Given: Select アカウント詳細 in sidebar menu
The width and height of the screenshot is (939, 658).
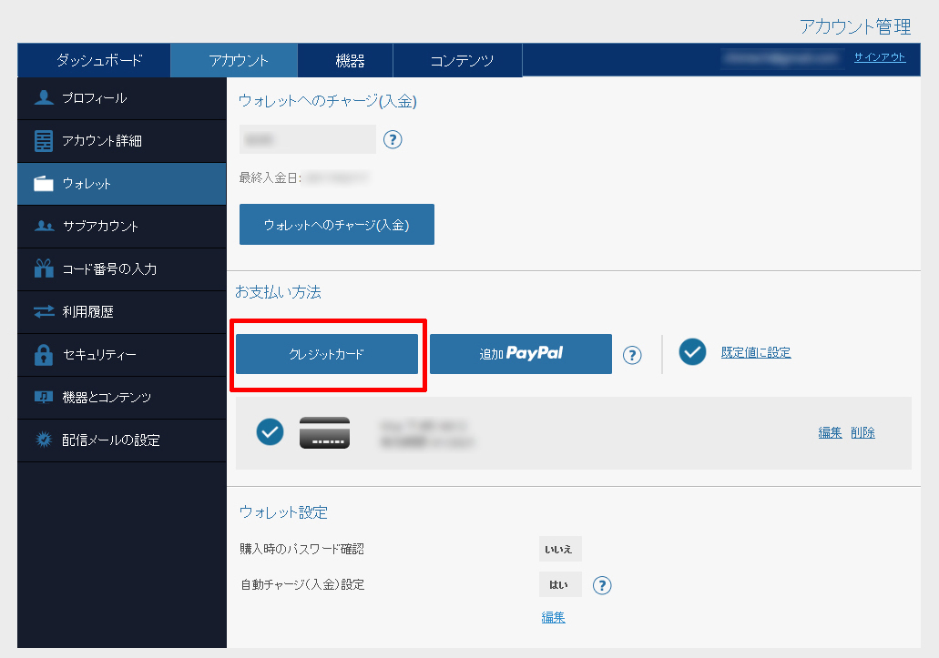Looking at the screenshot, I should click(122, 141).
